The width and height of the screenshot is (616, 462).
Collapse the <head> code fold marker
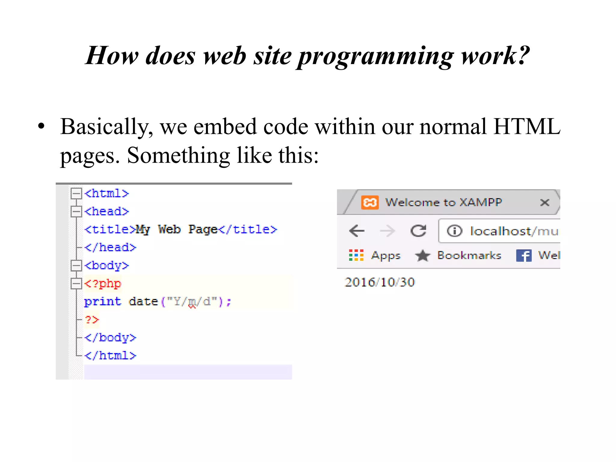click(x=76, y=211)
